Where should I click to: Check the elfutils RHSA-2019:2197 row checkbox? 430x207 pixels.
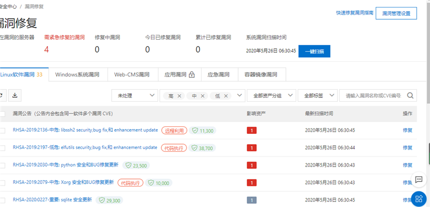pyautogui.click(x=2, y=148)
